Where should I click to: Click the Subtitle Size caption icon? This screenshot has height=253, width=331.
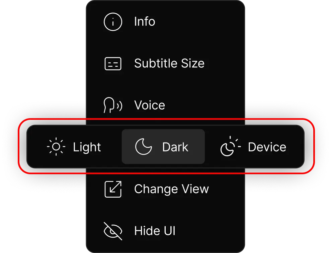113,63
